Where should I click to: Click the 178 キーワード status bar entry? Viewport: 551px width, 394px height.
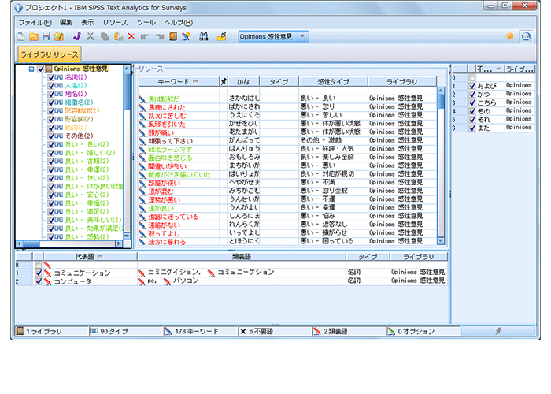pos(200,331)
